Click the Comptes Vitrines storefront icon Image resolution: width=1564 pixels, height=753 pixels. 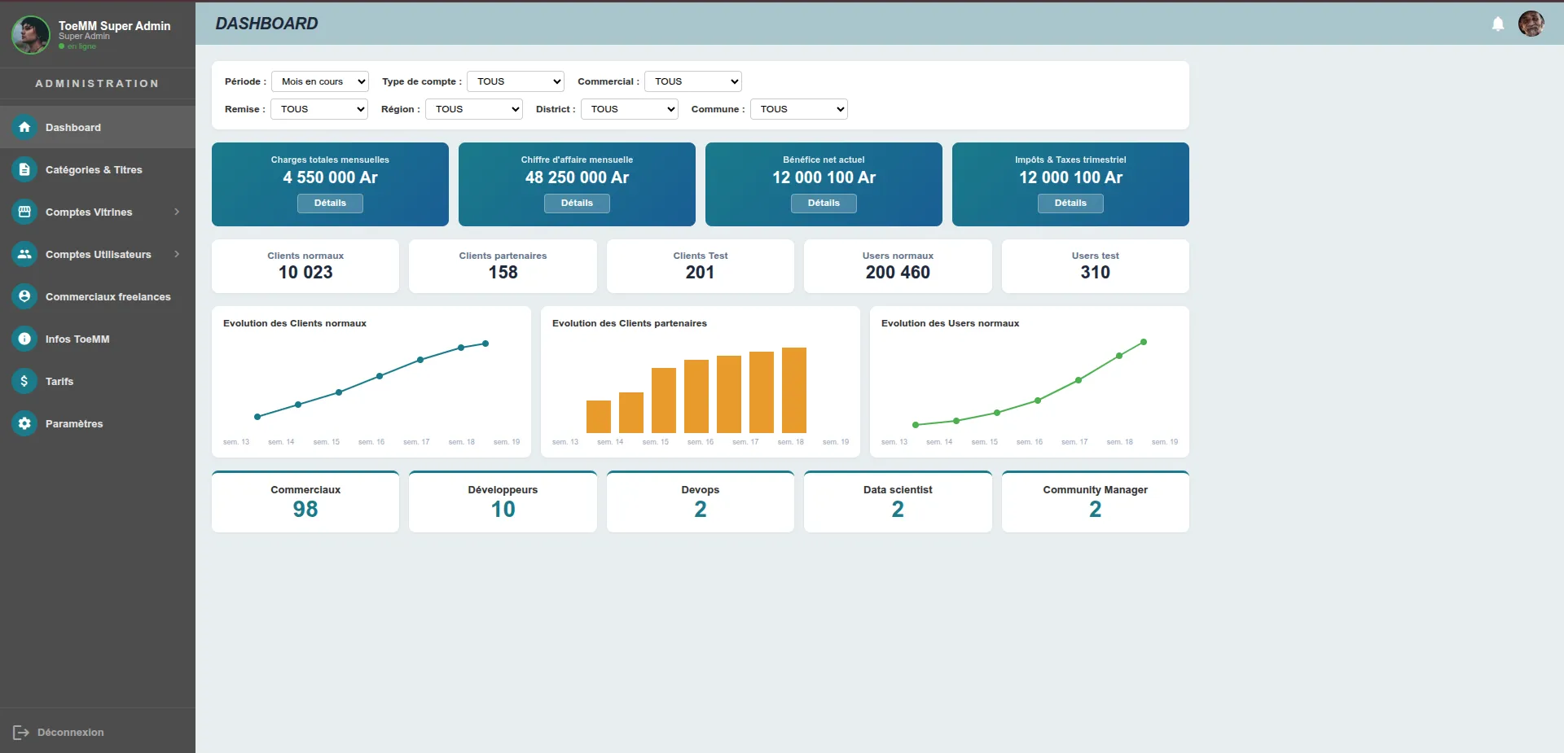pyautogui.click(x=24, y=212)
